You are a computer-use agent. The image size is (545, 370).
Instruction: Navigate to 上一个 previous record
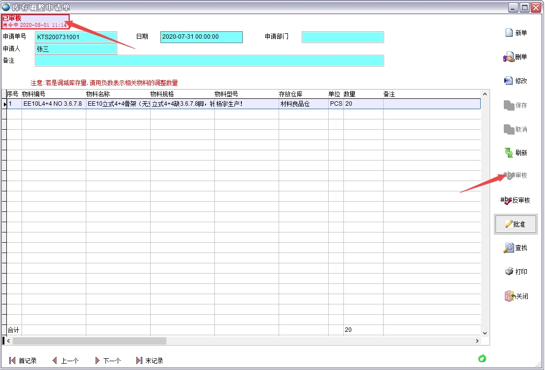coord(54,361)
